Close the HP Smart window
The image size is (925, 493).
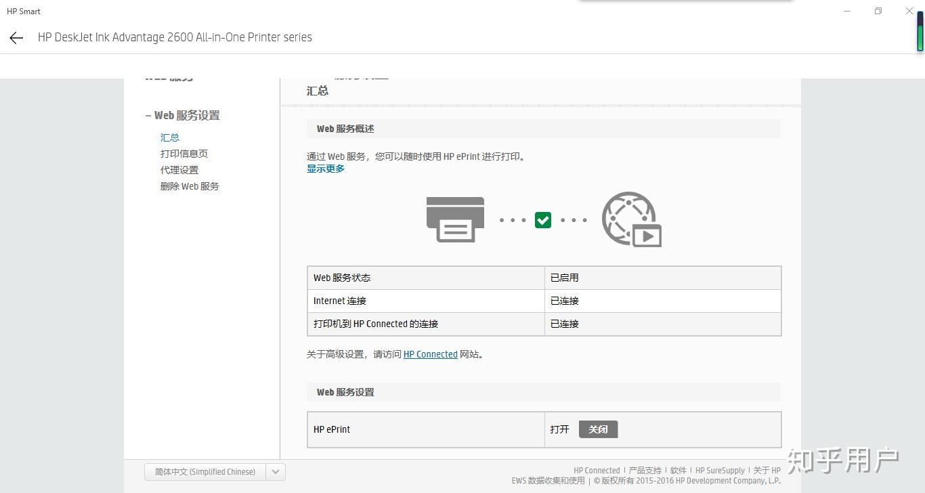(x=909, y=11)
